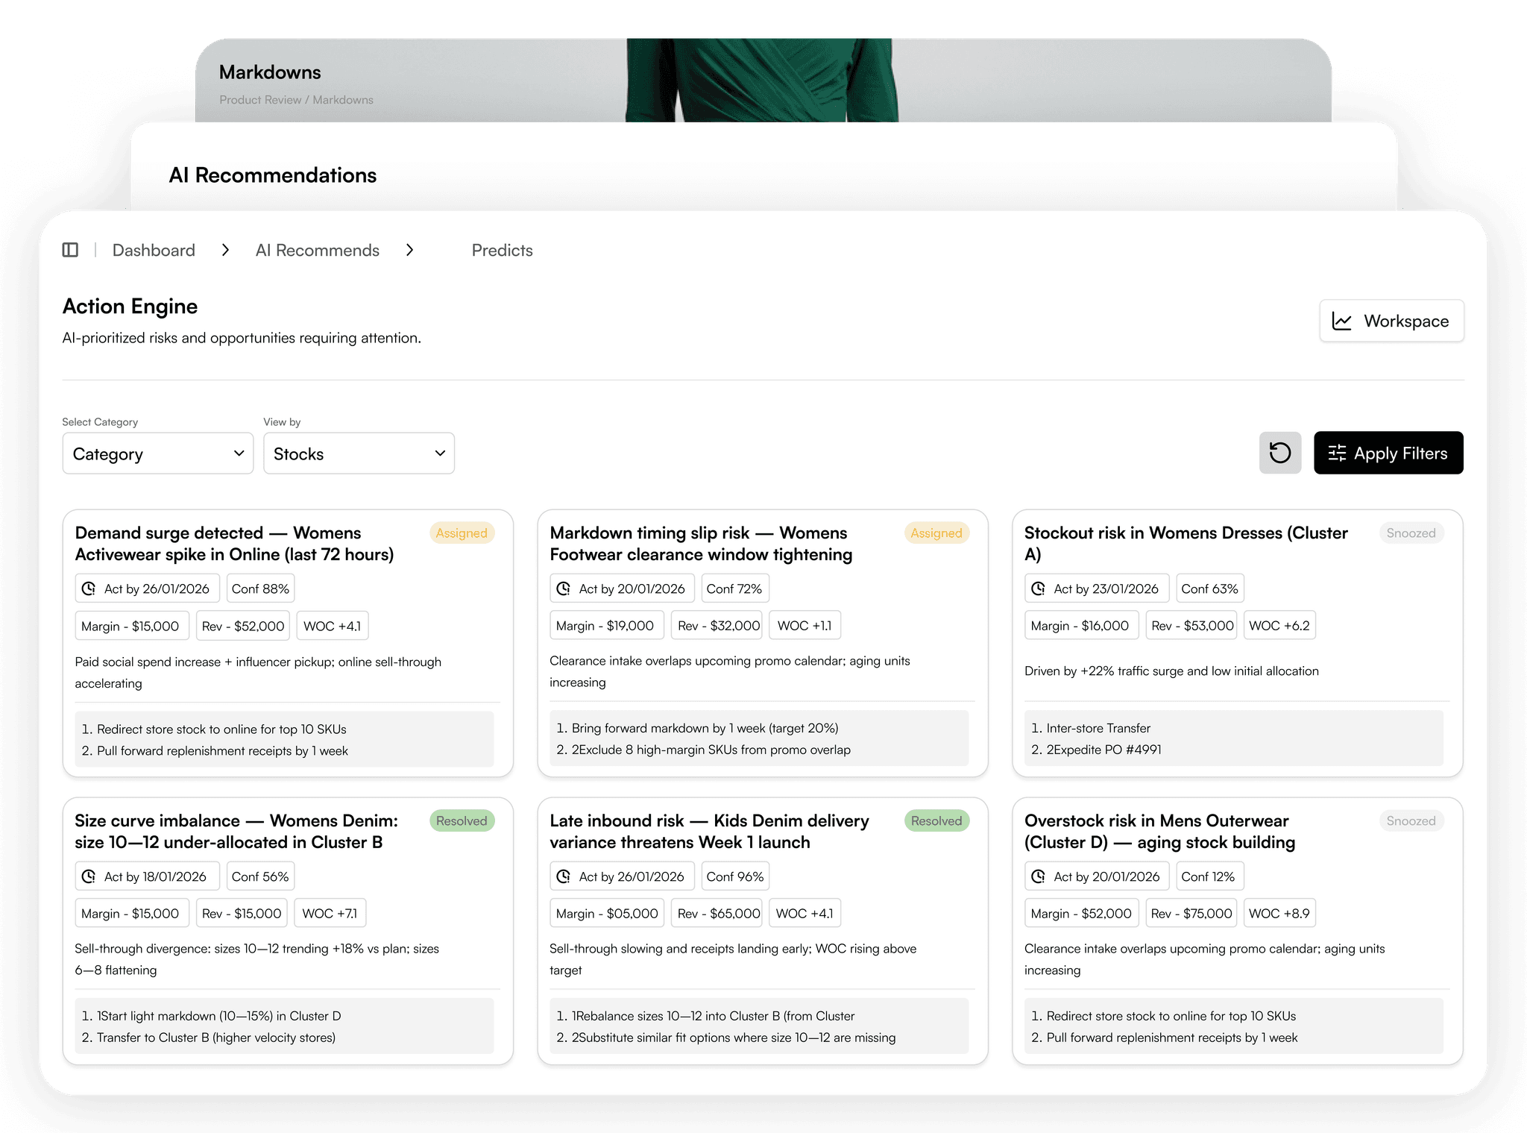Click the Category dropdown arrow
The height and width of the screenshot is (1133, 1527).
click(239, 453)
